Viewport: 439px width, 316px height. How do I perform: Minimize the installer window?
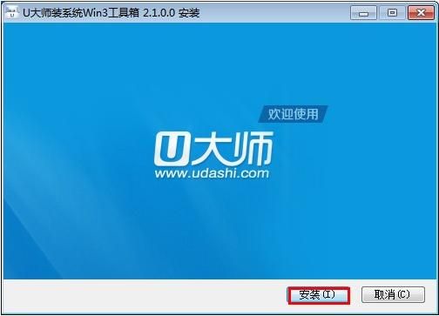[x=364, y=13]
